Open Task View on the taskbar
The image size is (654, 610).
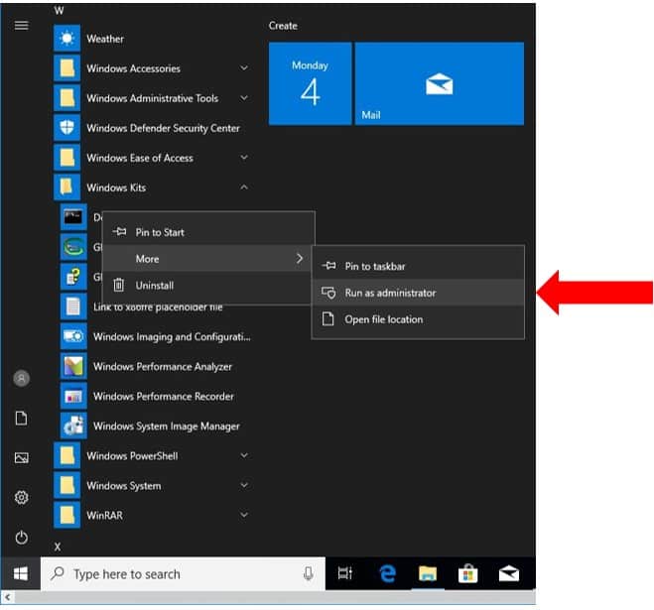click(345, 573)
